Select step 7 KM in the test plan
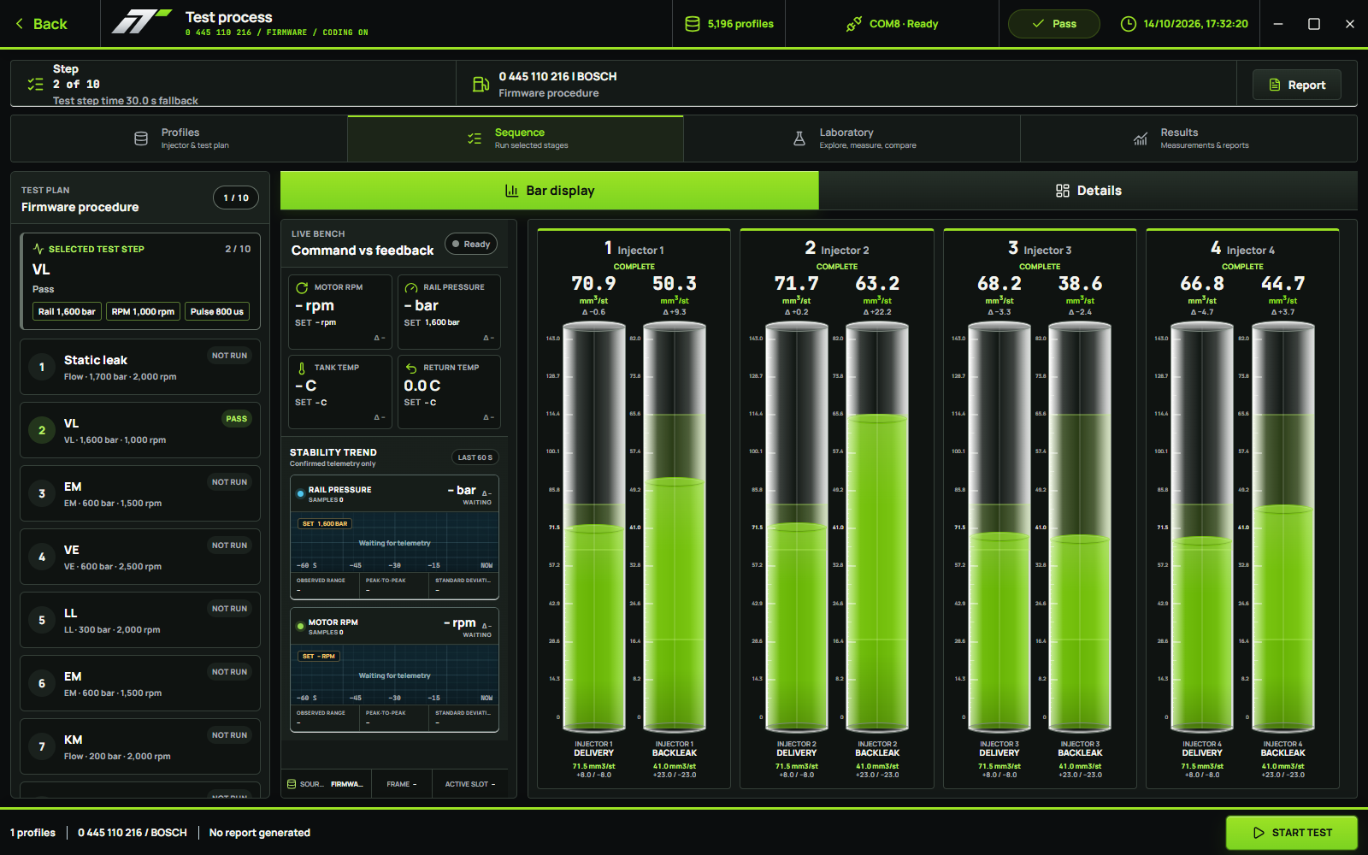This screenshot has height=855, width=1368. (140, 746)
